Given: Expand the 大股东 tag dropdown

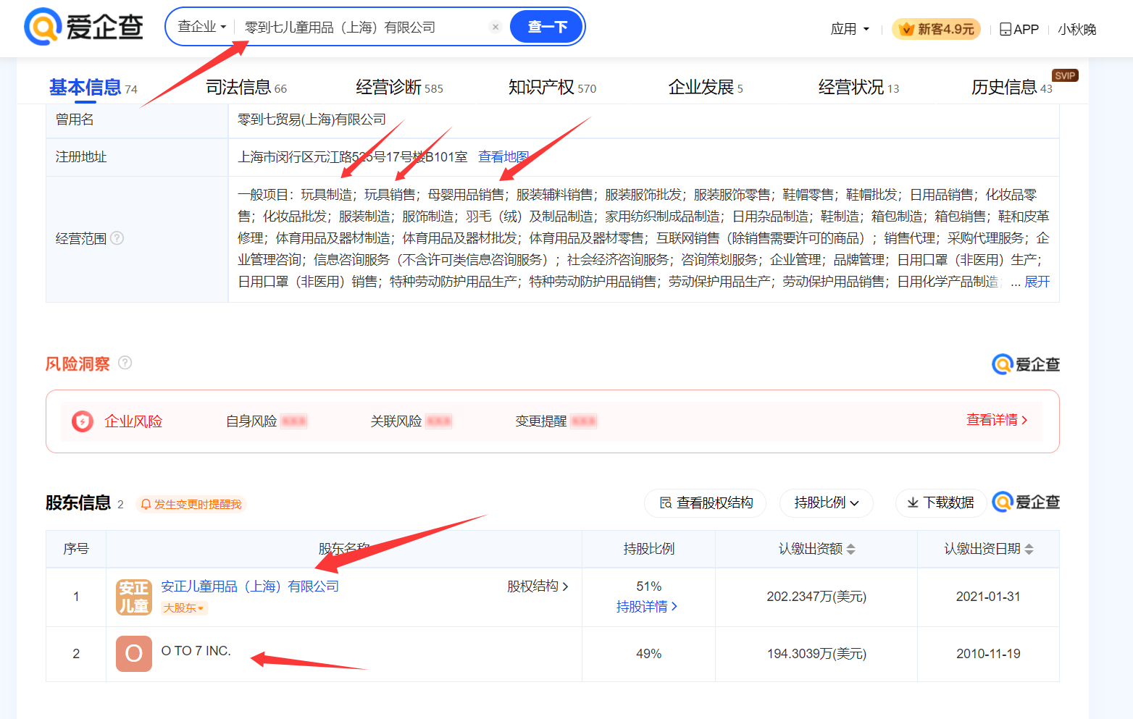Looking at the screenshot, I should click(184, 608).
